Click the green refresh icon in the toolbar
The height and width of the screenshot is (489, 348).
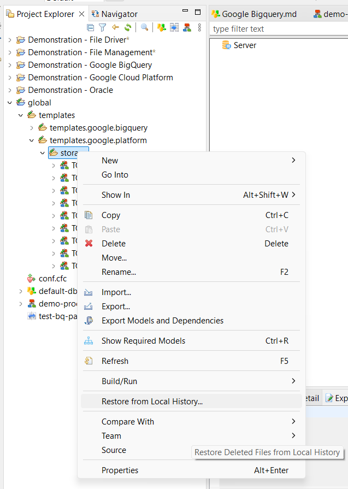click(127, 27)
